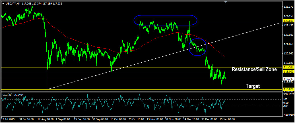The image size is (295, 123).
Task: Click the 123.130 price axis value
Action: point(288,25)
